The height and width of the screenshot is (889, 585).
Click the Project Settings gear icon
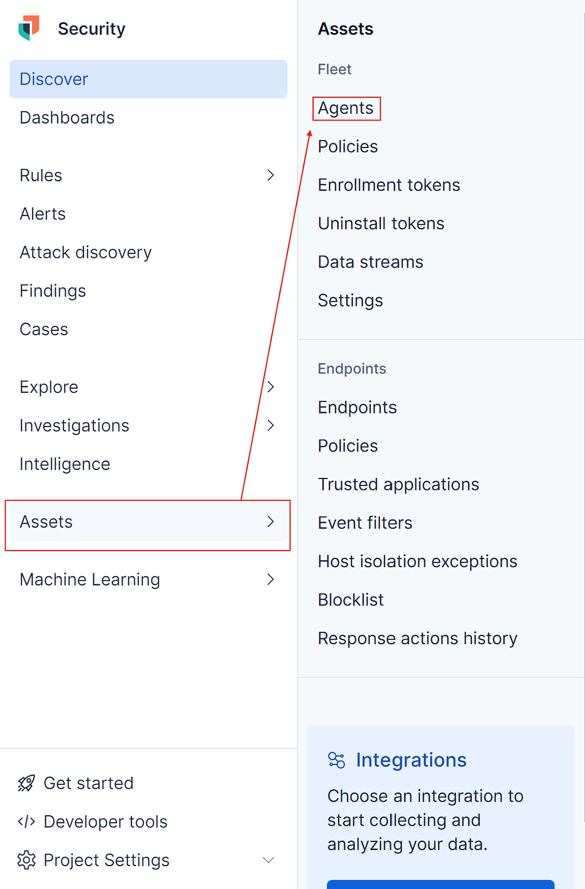[x=26, y=860]
